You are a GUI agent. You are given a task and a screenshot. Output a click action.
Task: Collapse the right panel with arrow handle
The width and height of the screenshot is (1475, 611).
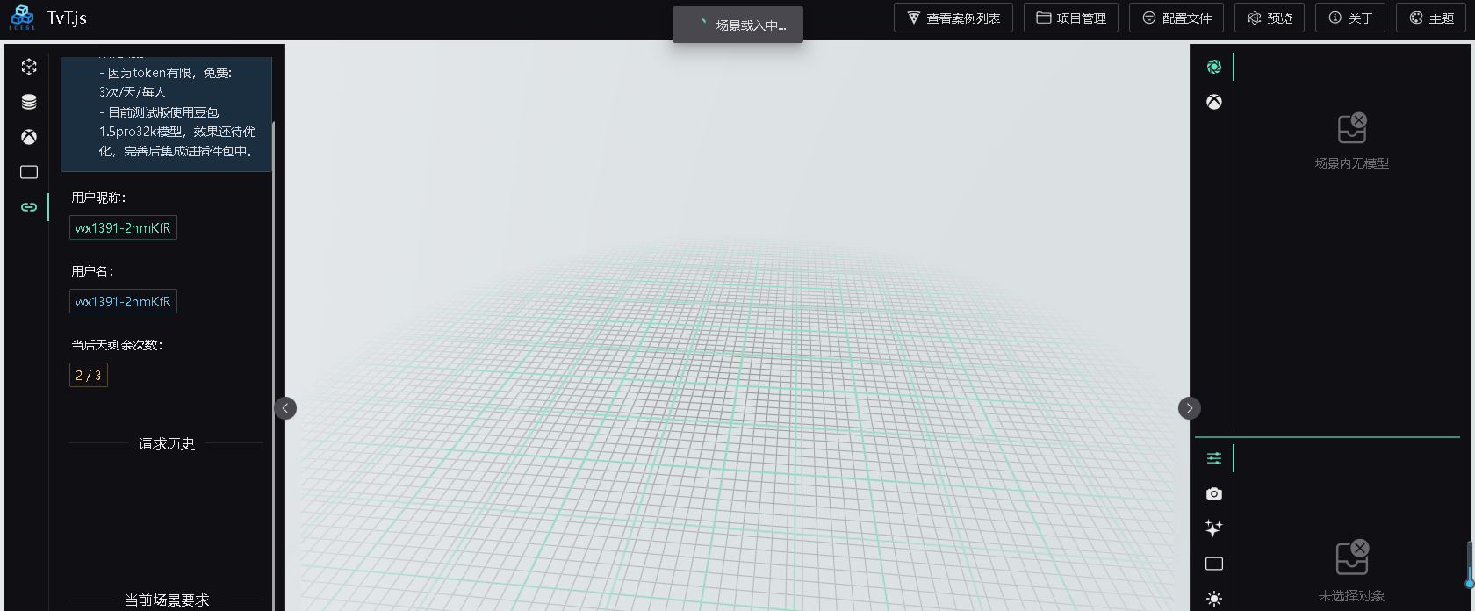click(1189, 408)
